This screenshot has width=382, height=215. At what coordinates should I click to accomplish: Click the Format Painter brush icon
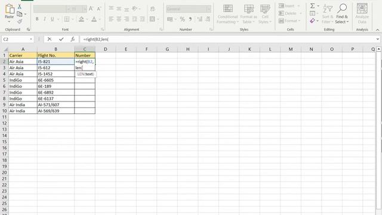coord(20,21)
